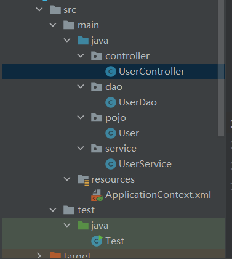Viewport: 232px width, 259px height.
Task: Click the project tree vertical scrollbar
Action: [x=221, y=68]
